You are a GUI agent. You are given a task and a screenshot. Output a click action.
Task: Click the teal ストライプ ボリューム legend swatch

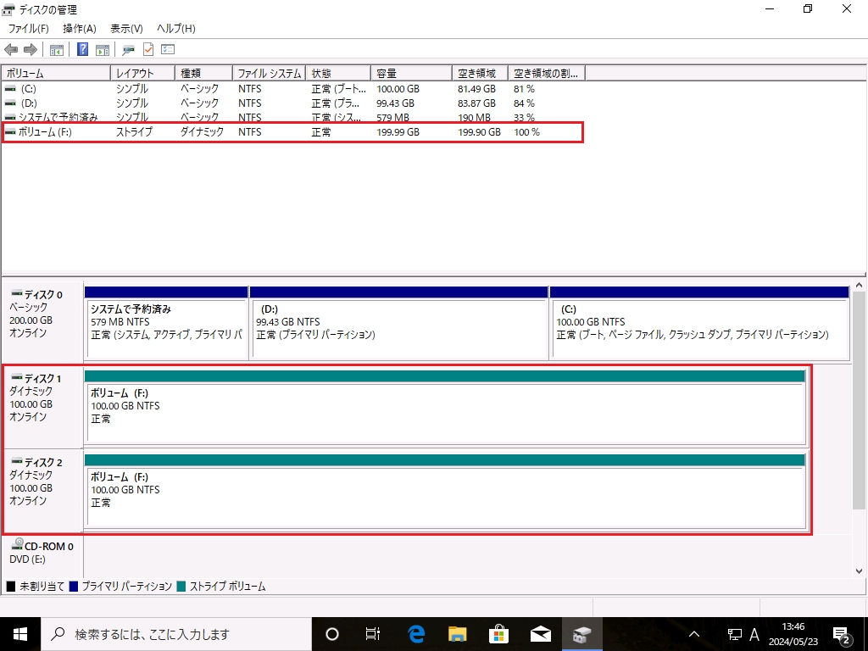181,587
